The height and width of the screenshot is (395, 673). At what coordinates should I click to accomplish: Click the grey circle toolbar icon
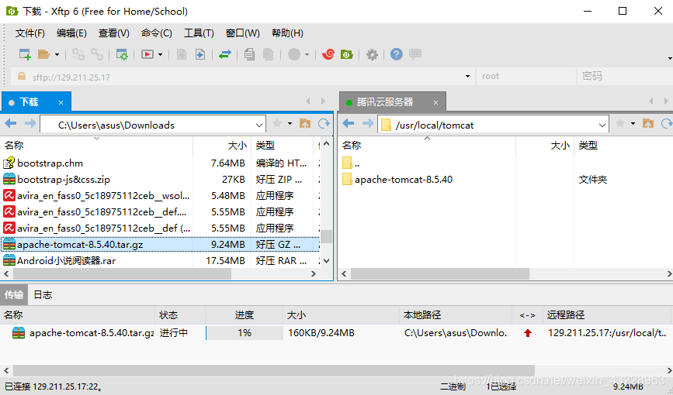click(294, 54)
